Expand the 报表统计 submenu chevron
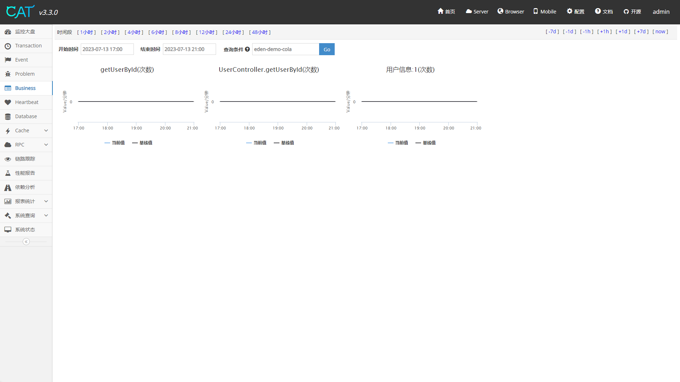The image size is (680, 382). 46,201
